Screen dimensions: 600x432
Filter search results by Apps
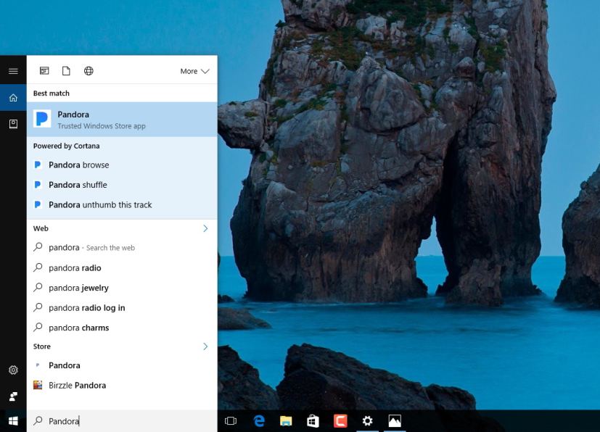tap(44, 70)
